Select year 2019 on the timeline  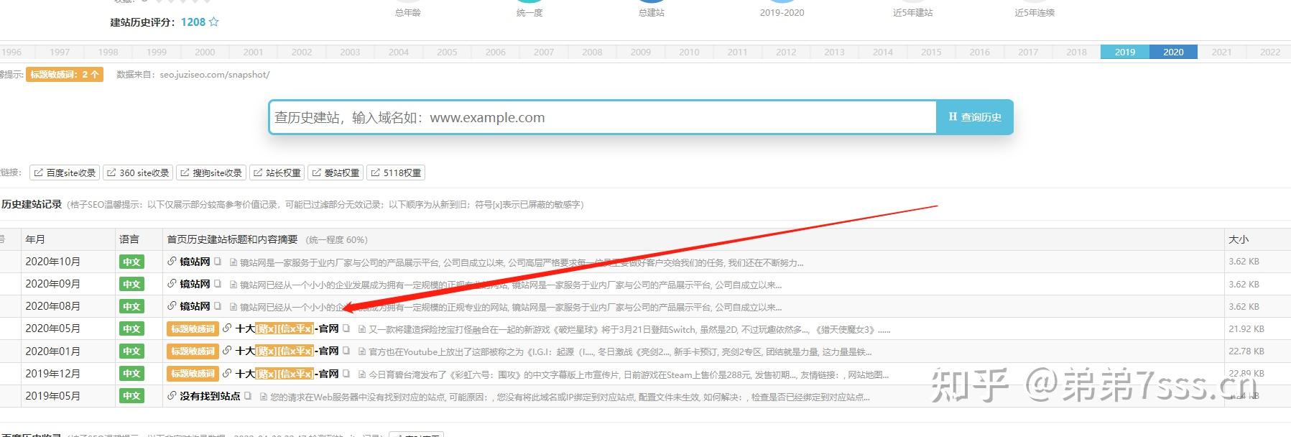click(1125, 52)
